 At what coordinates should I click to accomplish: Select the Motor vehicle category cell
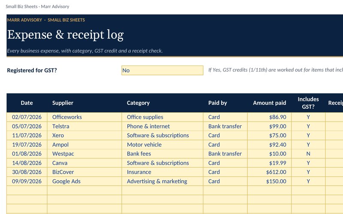162,145
